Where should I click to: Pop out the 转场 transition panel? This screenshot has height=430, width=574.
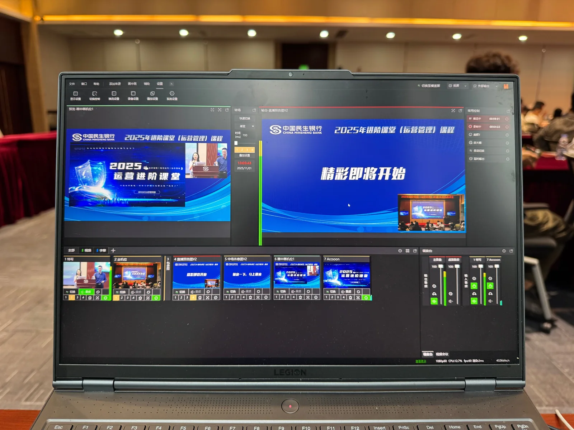[254, 110]
